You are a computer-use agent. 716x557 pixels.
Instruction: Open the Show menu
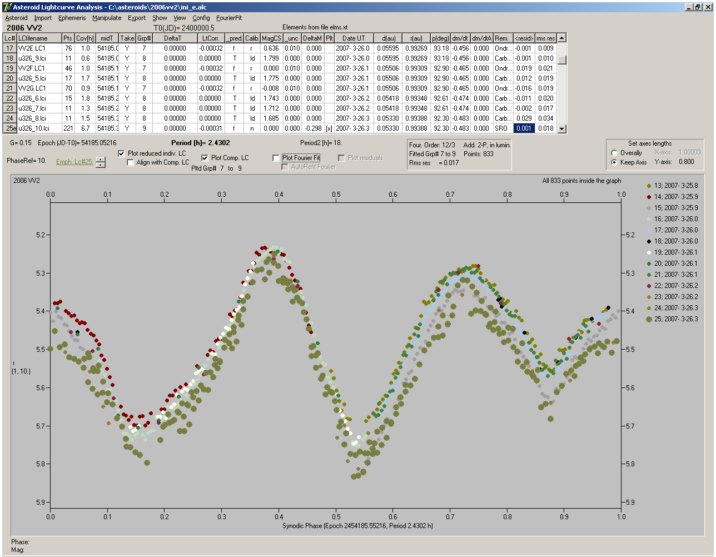click(x=160, y=18)
